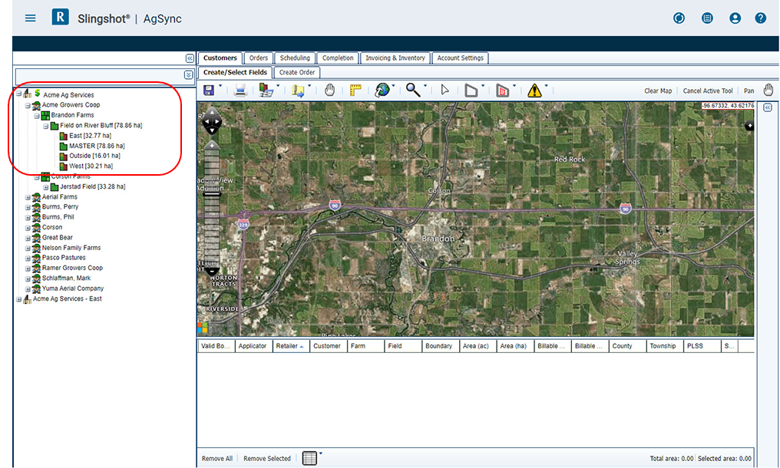Select the West [30.21 ha] boundary
Screen dimensions: 780x468
tap(91, 166)
